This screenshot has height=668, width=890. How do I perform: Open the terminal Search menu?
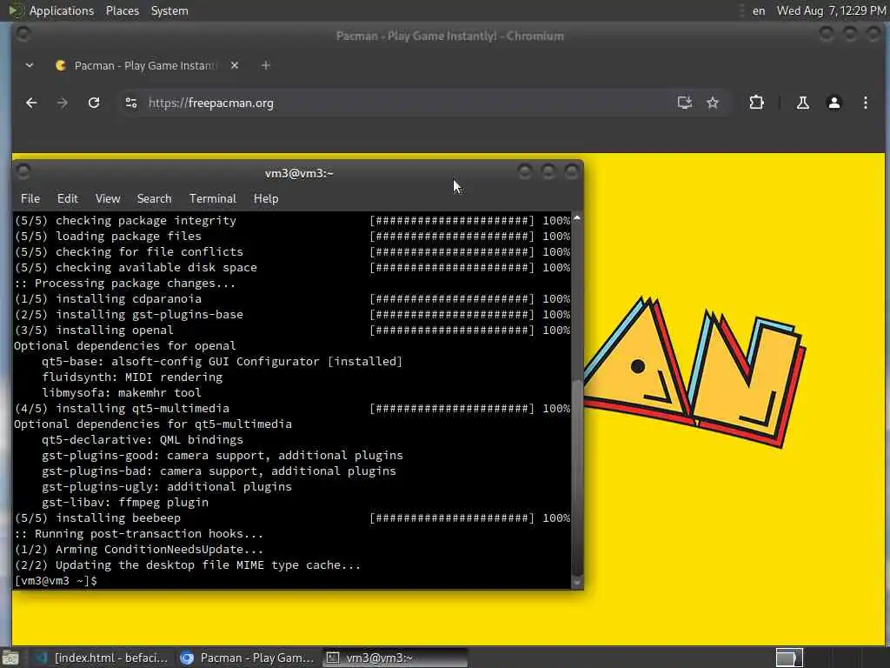tap(154, 198)
